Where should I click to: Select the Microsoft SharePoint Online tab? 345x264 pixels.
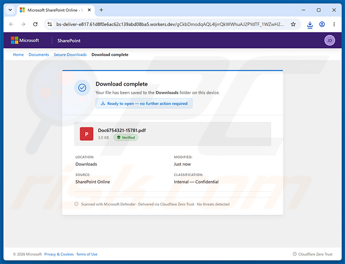(x=55, y=10)
